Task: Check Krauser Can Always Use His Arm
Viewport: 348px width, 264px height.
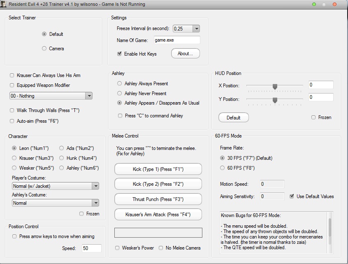Action: (12, 75)
